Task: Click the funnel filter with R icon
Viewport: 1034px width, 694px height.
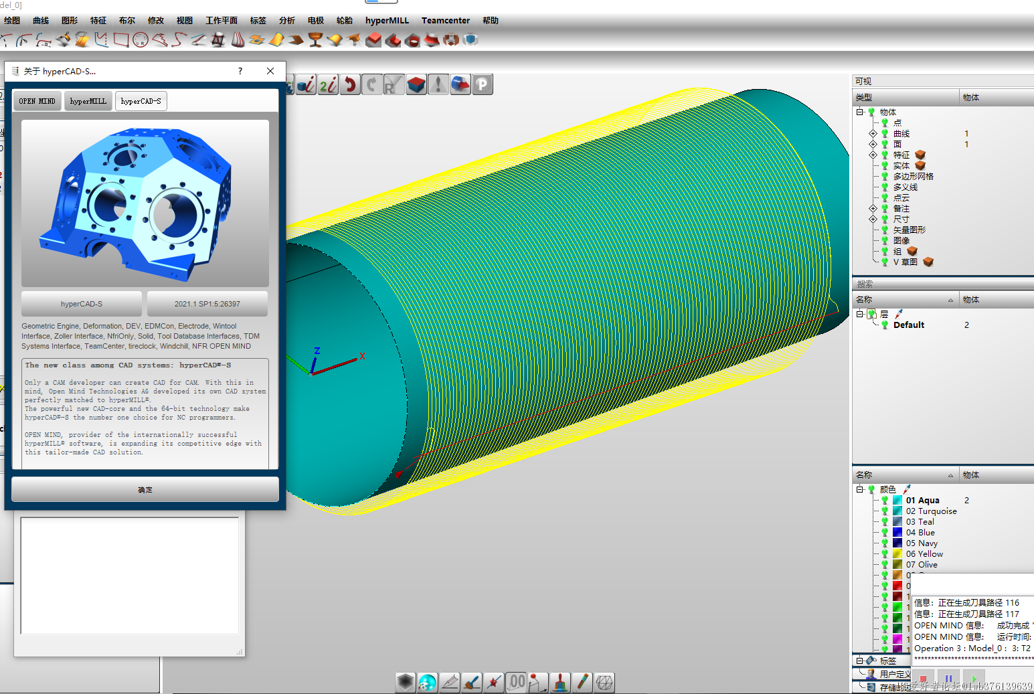Action: 394,85
